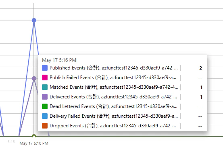Select the Delivery Failed Events tooltip label
Image resolution: width=223 pixels, height=147 pixels.
pos(114,116)
